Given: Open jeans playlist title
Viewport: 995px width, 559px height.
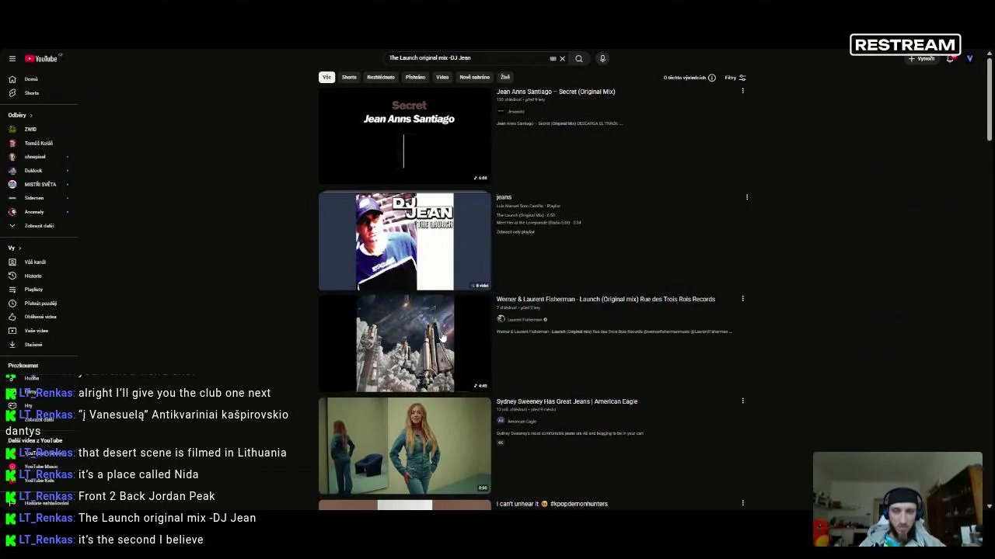Looking at the screenshot, I should coord(504,197).
